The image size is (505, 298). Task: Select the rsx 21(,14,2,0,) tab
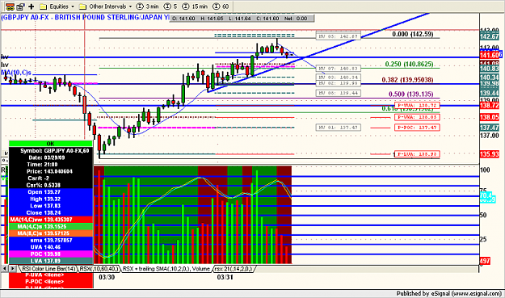(x=234, y=269)
